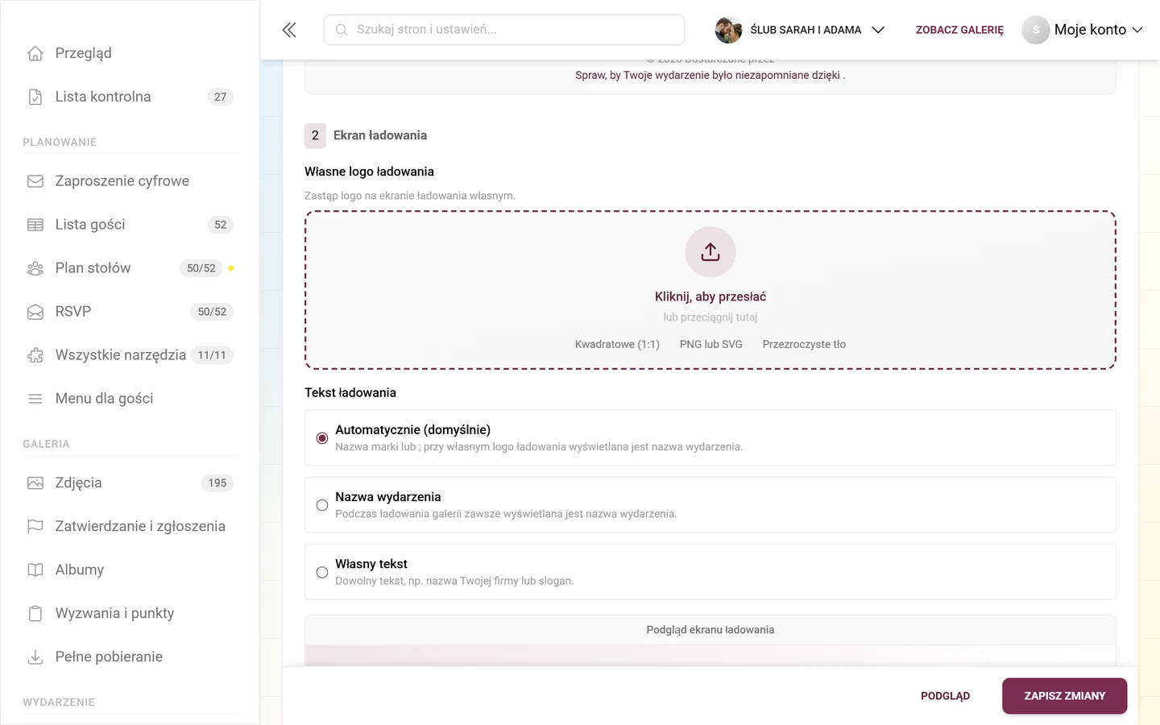This screenshot has width=1160, height=725.
Task: Click the search magnifier icon
Action: click(x=342, y=30)
